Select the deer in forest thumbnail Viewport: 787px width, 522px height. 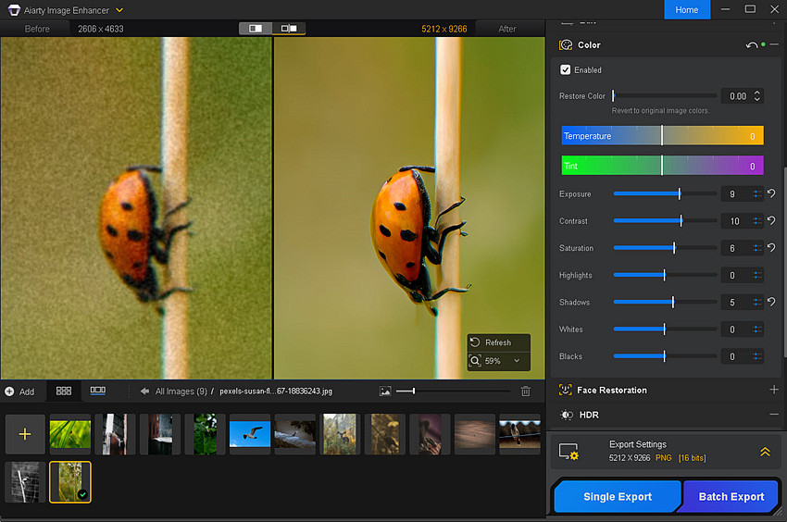point(340,434)
